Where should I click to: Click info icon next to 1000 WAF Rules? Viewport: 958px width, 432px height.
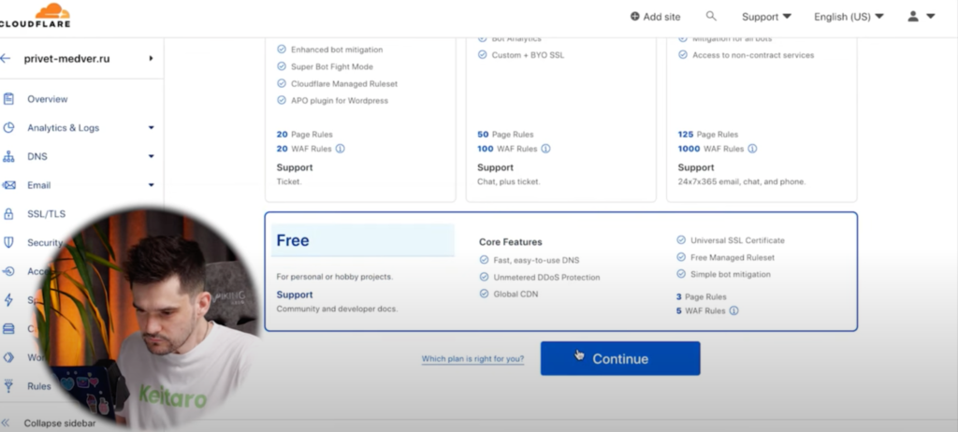tap(753, 149)
